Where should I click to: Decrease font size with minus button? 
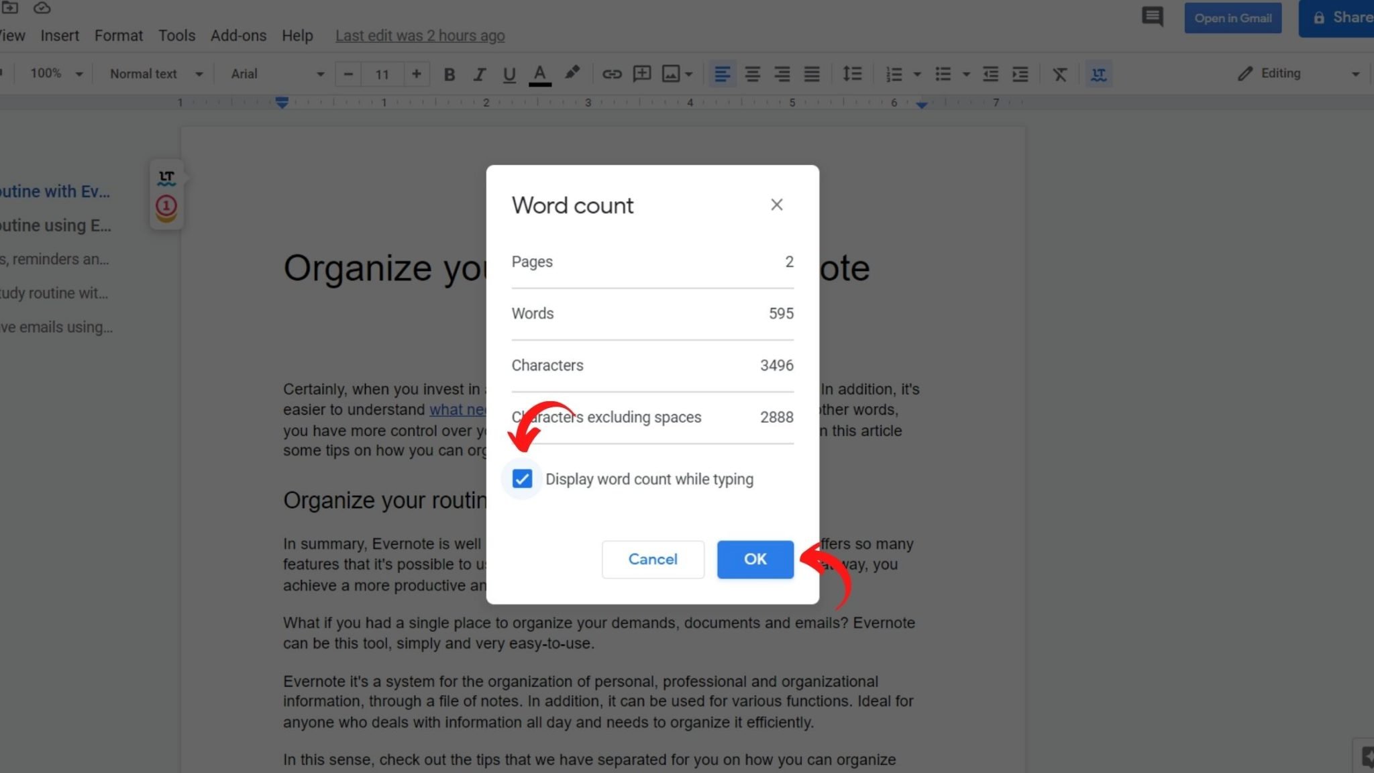(x=348, y=74)
